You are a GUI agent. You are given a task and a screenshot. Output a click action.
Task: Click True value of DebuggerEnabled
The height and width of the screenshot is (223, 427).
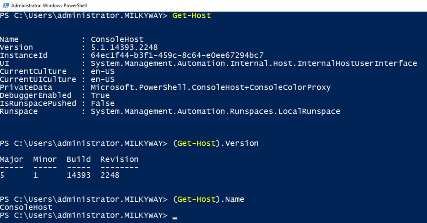(100, 95)
